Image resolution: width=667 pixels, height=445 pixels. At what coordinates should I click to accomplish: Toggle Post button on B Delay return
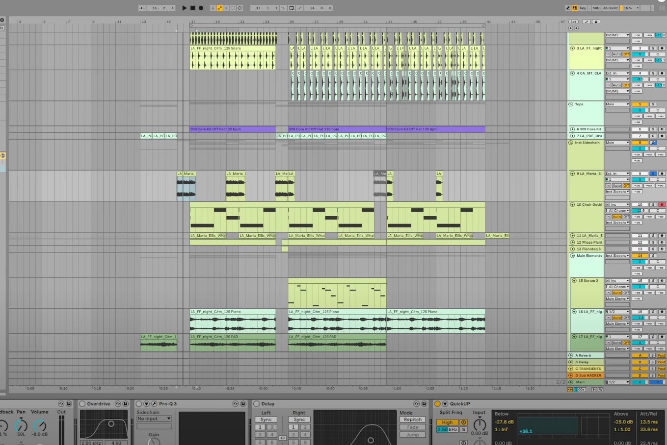[x=662, y=362]
